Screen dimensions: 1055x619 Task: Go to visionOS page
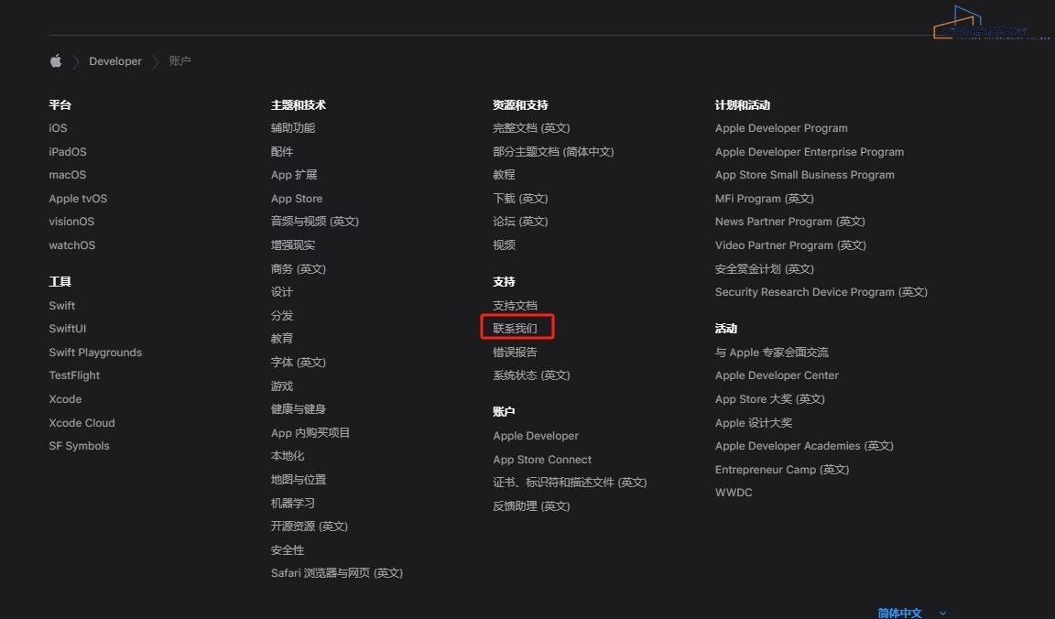(x=71, y=222)
